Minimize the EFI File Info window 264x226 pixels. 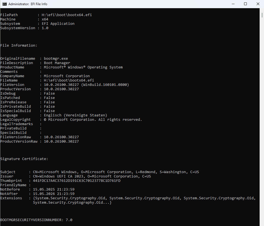pos(233,4)
